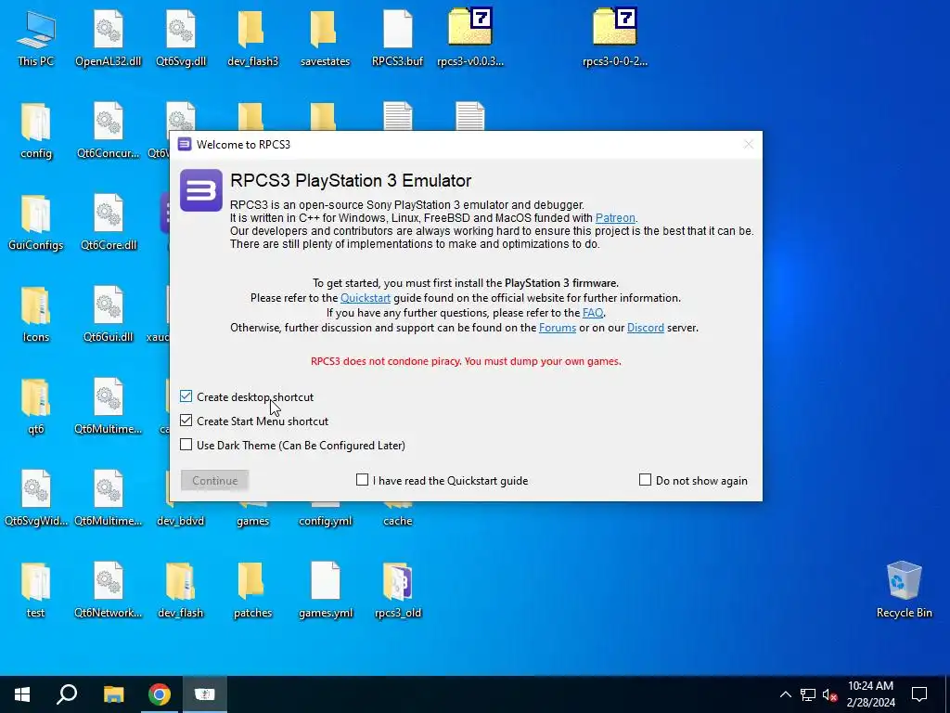This screenshot has height=713, width=950.
Task: Check Do not show again
Action: (x=646, y=480)
